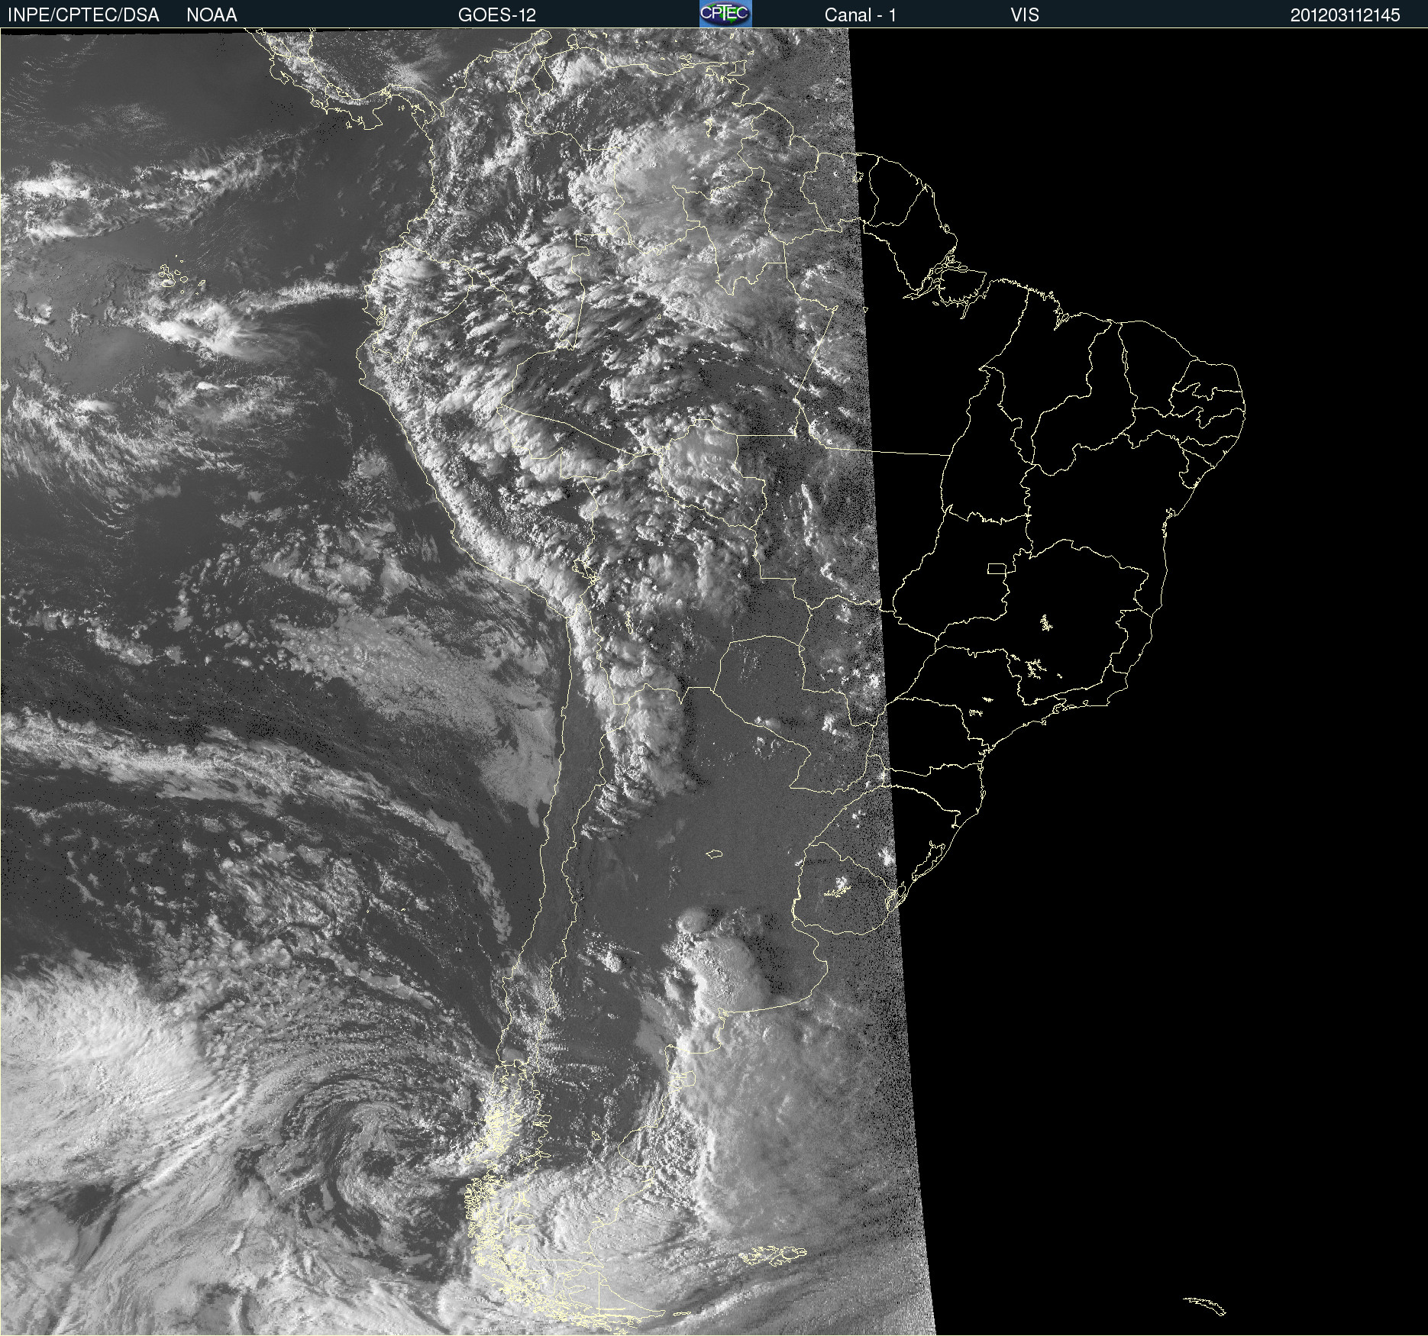Click the NOAA label in header

[x=212, y=15]
